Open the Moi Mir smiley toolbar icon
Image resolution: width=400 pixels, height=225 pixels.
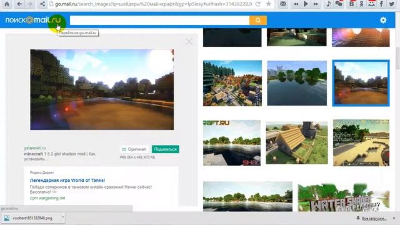click(371, 4)
